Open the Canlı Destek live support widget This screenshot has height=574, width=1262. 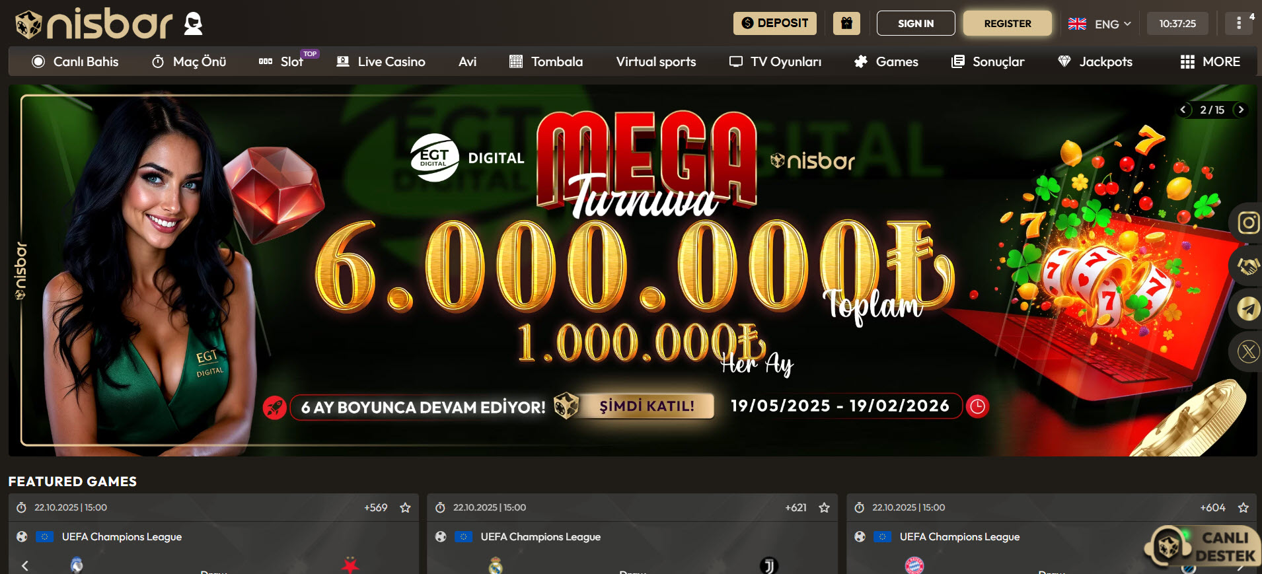(x=1203, y=547)
